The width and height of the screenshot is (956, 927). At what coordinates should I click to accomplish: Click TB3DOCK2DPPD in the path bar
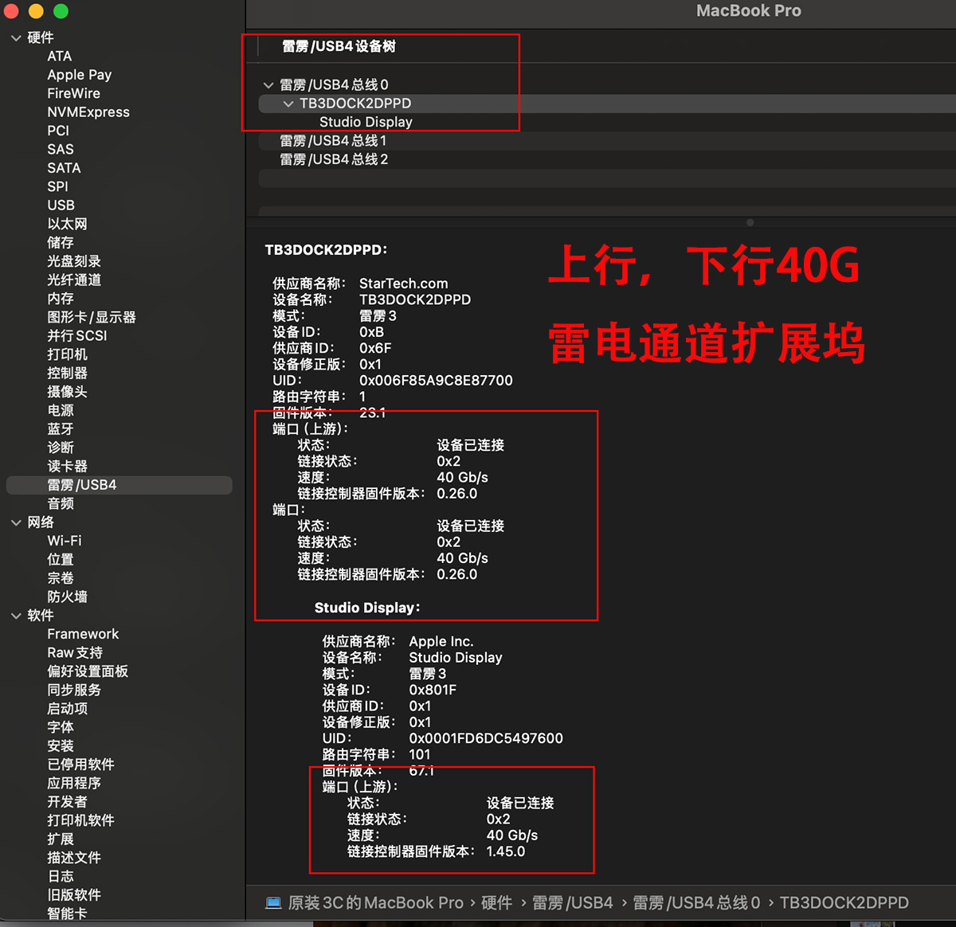click(x=844, y=903)
